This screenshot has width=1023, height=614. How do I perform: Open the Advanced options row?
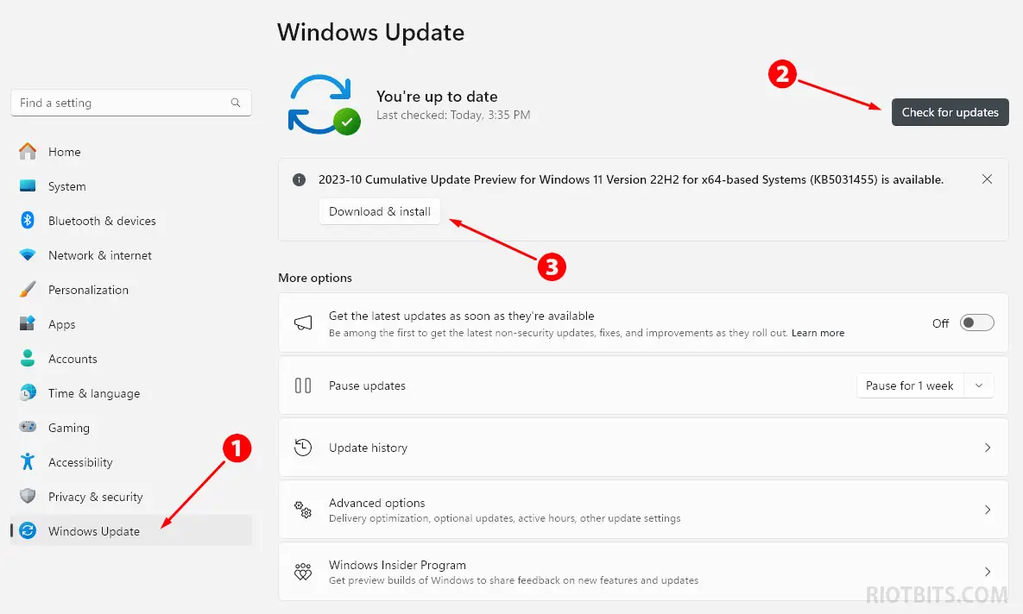[x=643, y=510]
